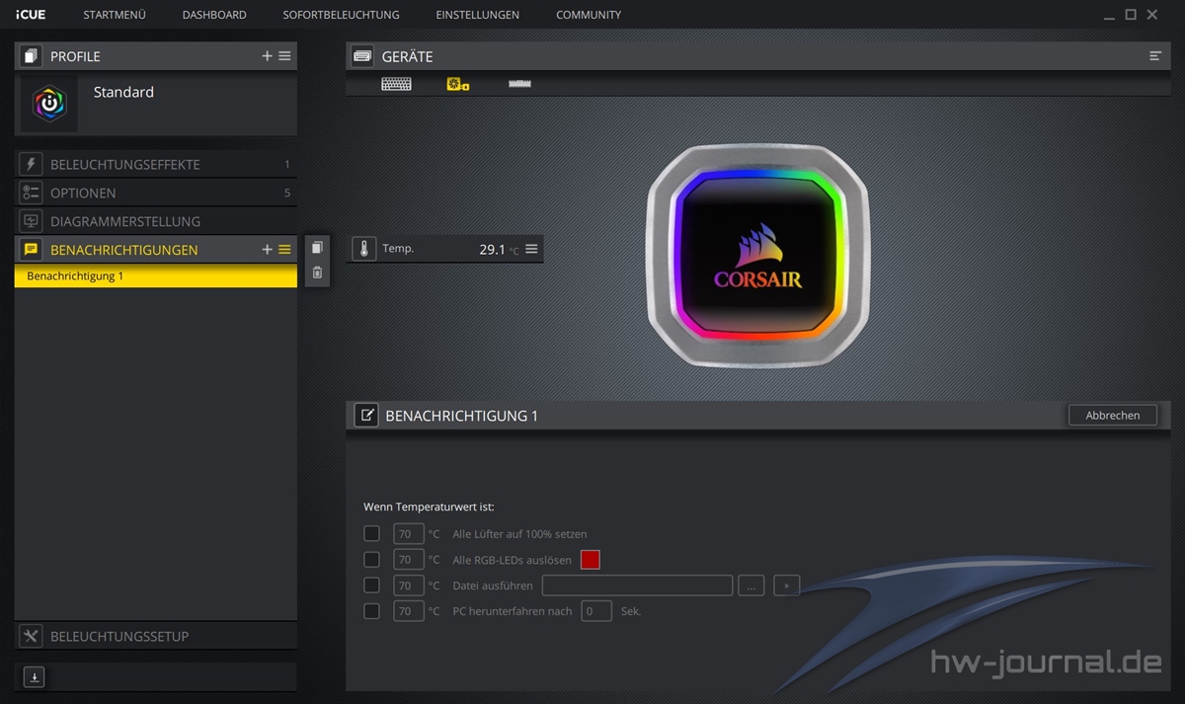Expand Beleuchtungssetup section
1185x704 pixels.
156,636
